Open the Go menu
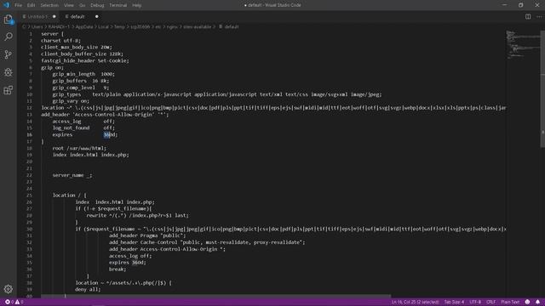Screen dimensions: 545x306 (82, 5)
